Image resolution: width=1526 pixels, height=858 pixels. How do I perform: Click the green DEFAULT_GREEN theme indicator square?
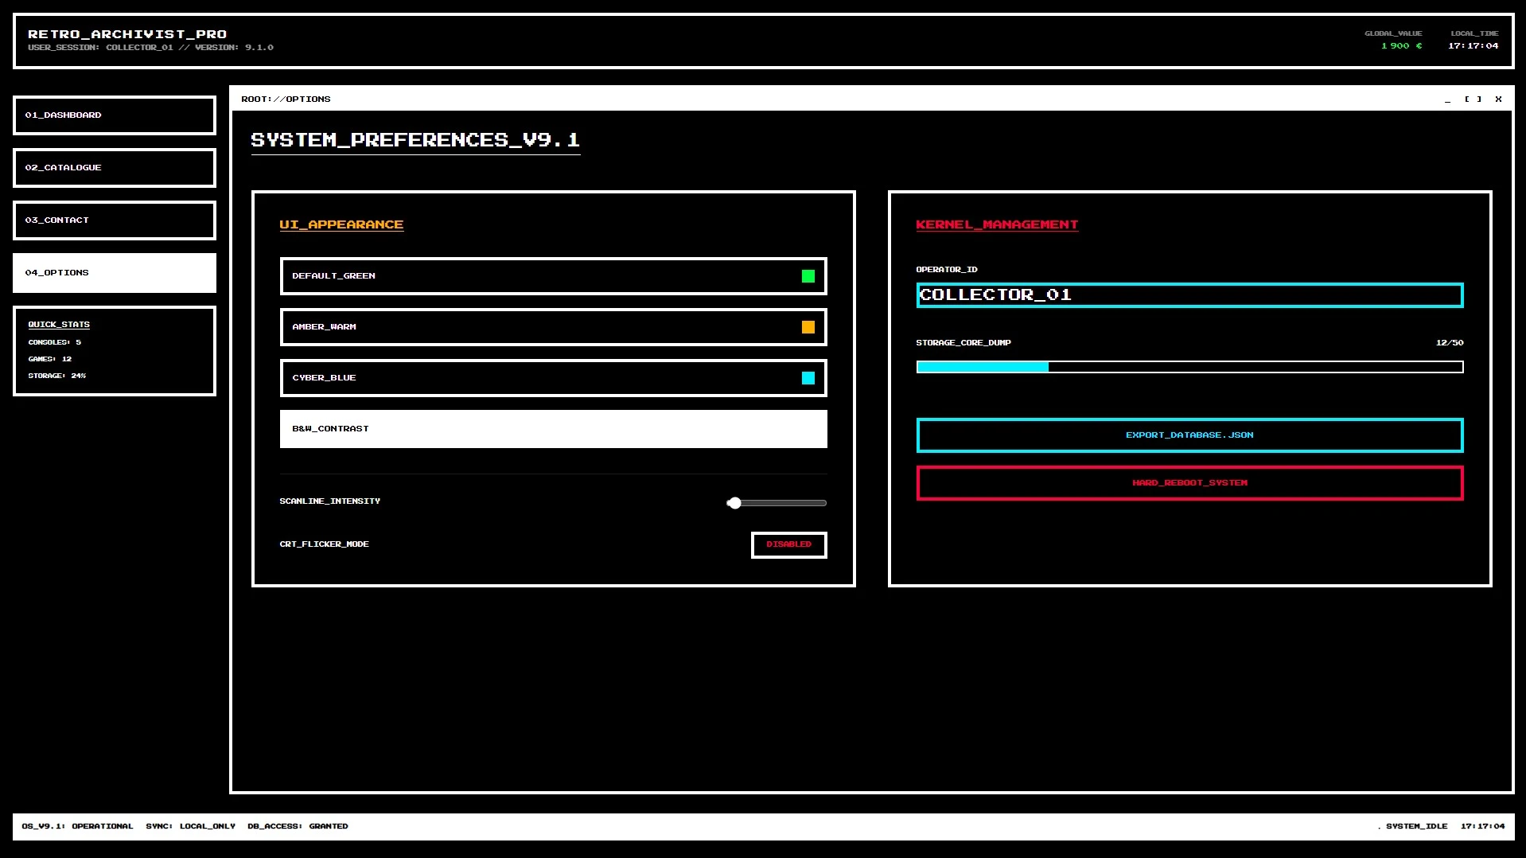pyautogui.click(x=808, y=275)
